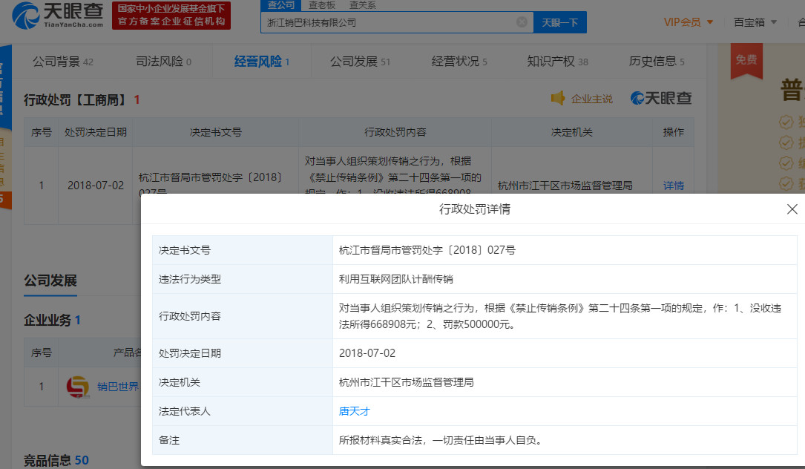The height and width of the screenshot is (469, 805).
Task: Click the red 免费 ribbon badge
Action: tap(746, 60)
